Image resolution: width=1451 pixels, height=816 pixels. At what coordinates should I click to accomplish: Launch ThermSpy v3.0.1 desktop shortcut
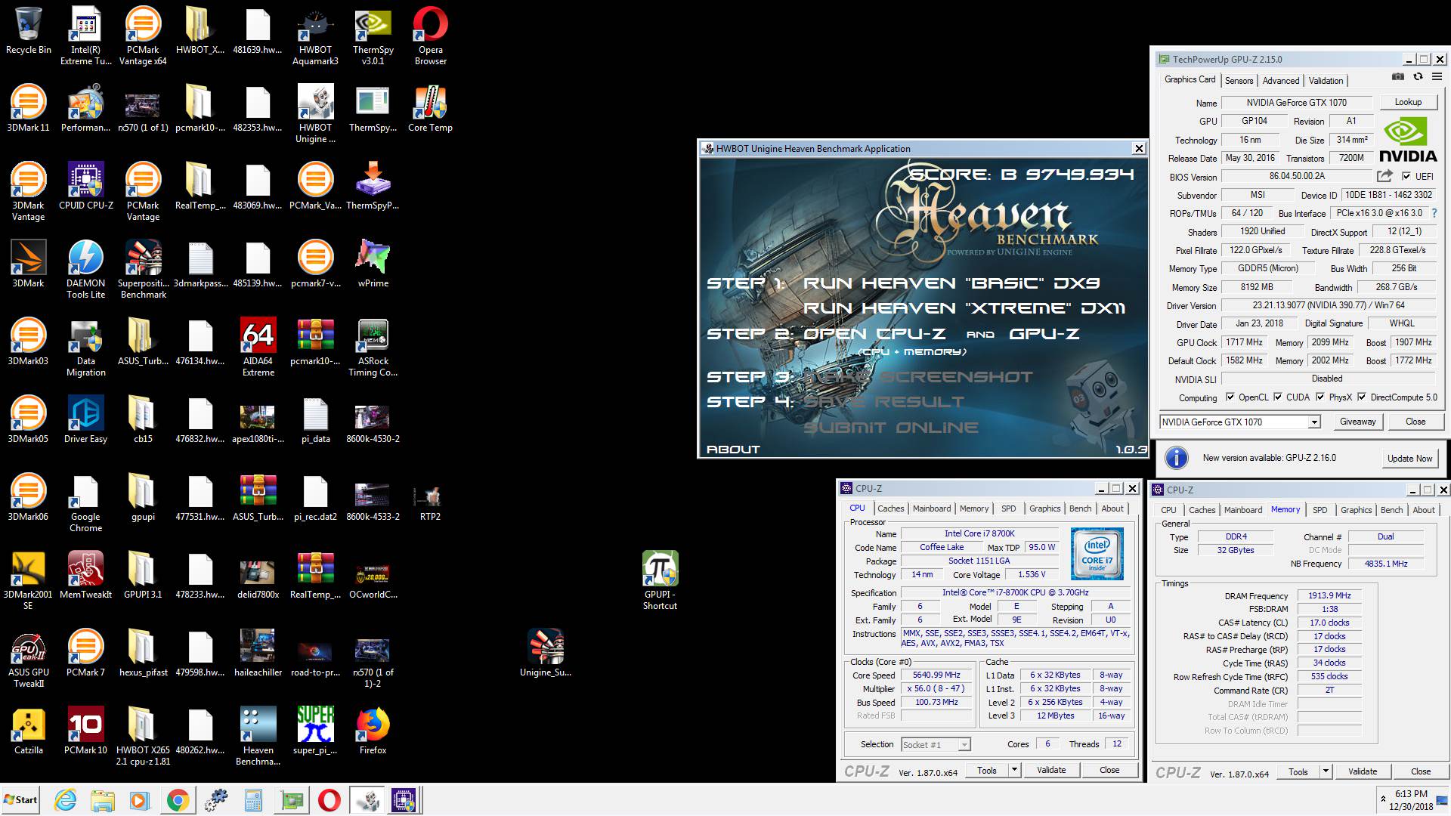coord(373,35)
